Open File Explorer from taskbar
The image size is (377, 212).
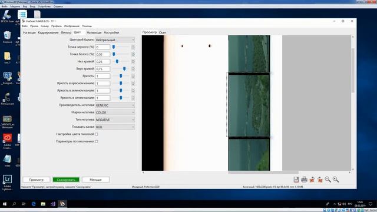pyautogui.click(x=43, y=204)
